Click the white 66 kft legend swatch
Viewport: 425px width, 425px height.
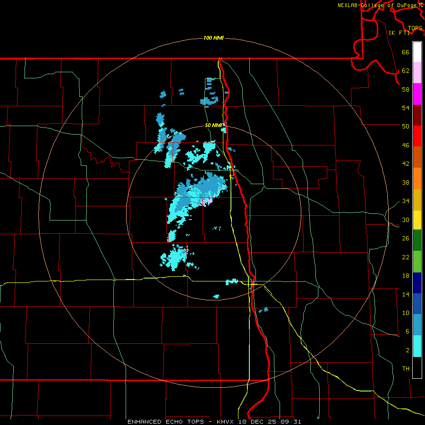click(417, 52)
